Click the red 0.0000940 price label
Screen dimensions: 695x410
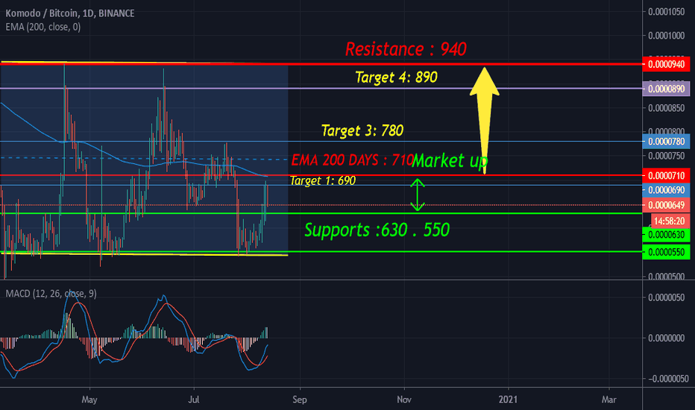click(666, 64)
